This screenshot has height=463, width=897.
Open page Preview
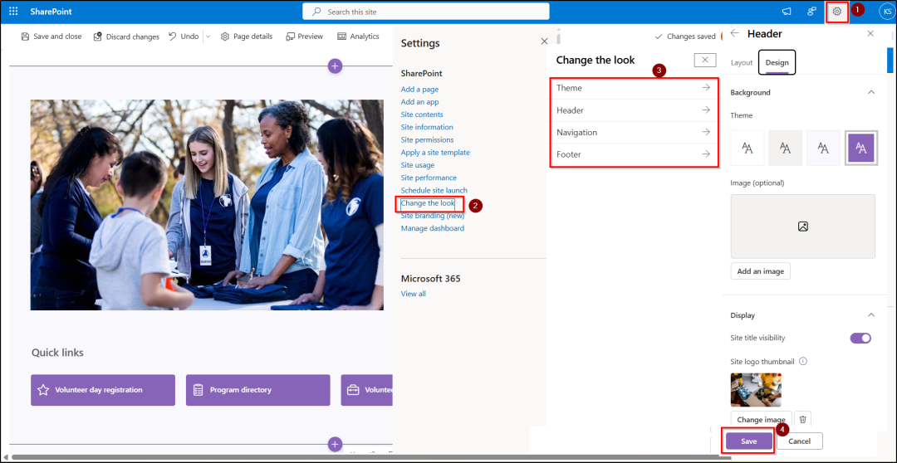(304, 37)
